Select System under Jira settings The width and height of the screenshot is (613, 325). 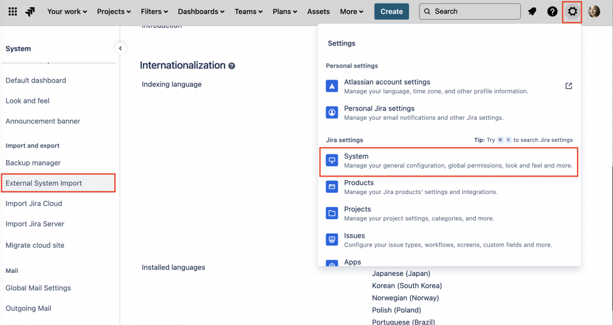pyautogui.click(x=449, y=161)
